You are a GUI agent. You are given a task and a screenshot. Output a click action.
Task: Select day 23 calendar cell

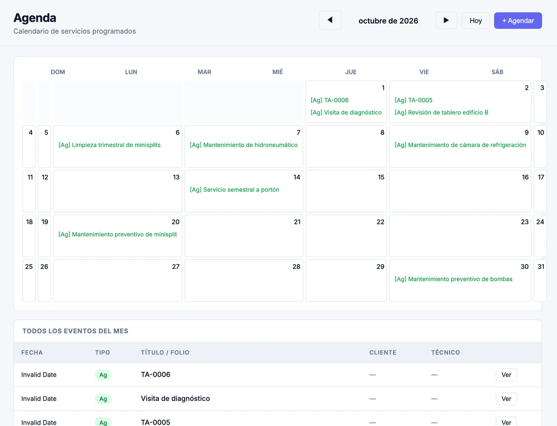pos(460,236)
